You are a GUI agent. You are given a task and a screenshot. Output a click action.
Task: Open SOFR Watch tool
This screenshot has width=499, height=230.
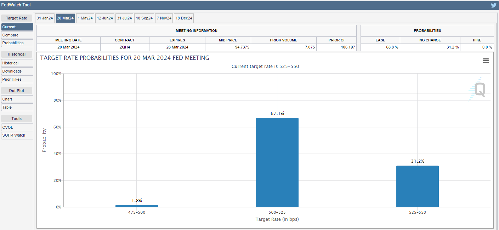tap(17, 135)
